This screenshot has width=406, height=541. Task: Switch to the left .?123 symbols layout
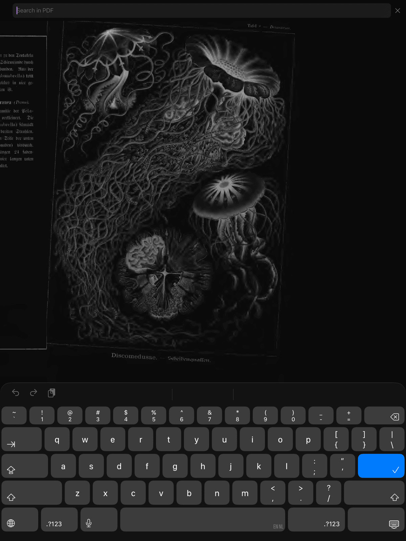pyautogui.click(x=59, y=519)
